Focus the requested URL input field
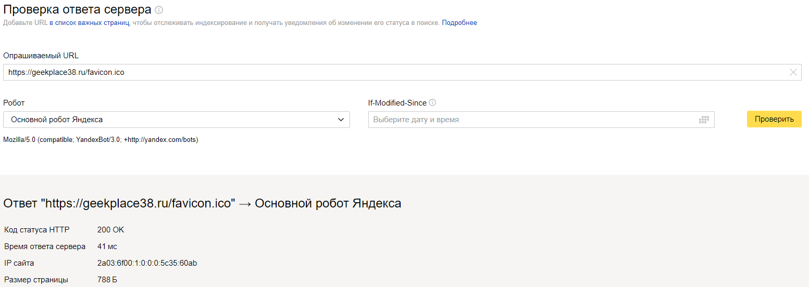The image size is (809, 287). tap(402, 73)
